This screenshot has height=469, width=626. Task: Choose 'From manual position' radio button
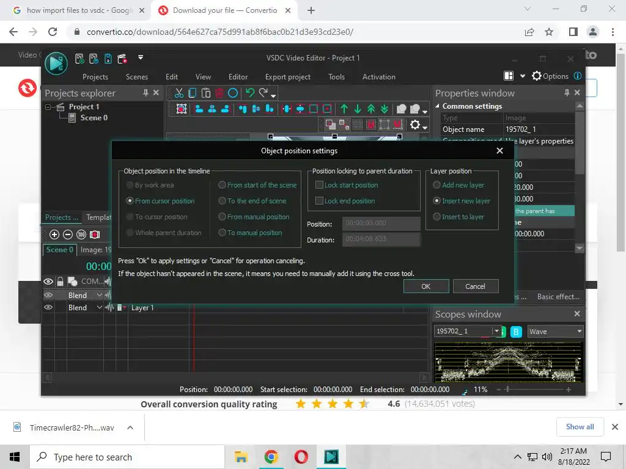pos(222,217)
